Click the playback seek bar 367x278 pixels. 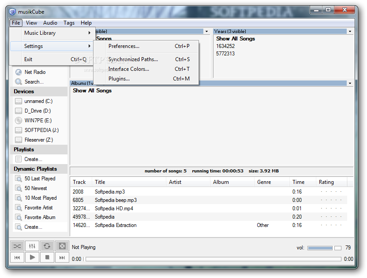click(213, 259)
